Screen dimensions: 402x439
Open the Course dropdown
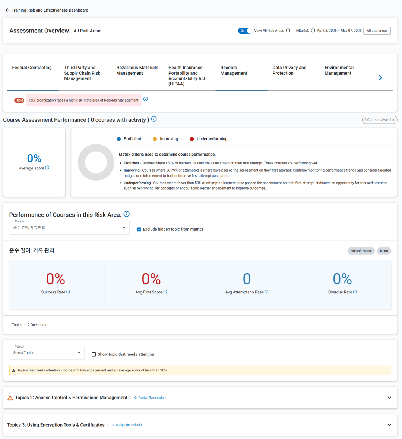pos(69,228)
